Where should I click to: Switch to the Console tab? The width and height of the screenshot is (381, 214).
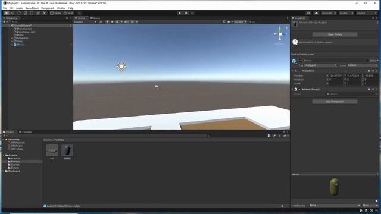pyautogui.click(x=26, y=132)
